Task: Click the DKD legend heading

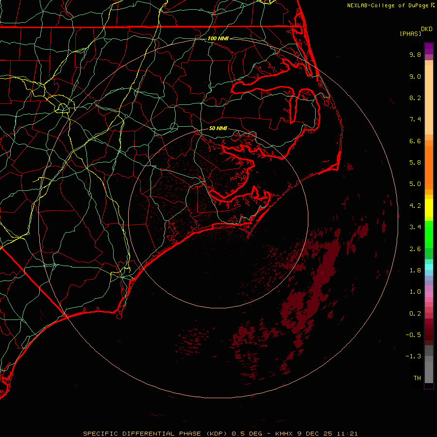Action: coord(427,29)
